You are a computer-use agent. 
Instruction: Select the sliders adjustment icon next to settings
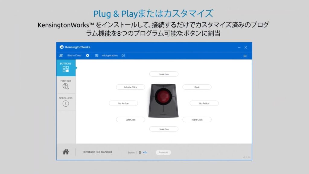(x=97, y=55)
